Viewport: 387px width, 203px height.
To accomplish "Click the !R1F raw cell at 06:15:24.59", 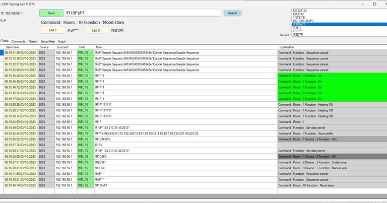I will (186, 122).
